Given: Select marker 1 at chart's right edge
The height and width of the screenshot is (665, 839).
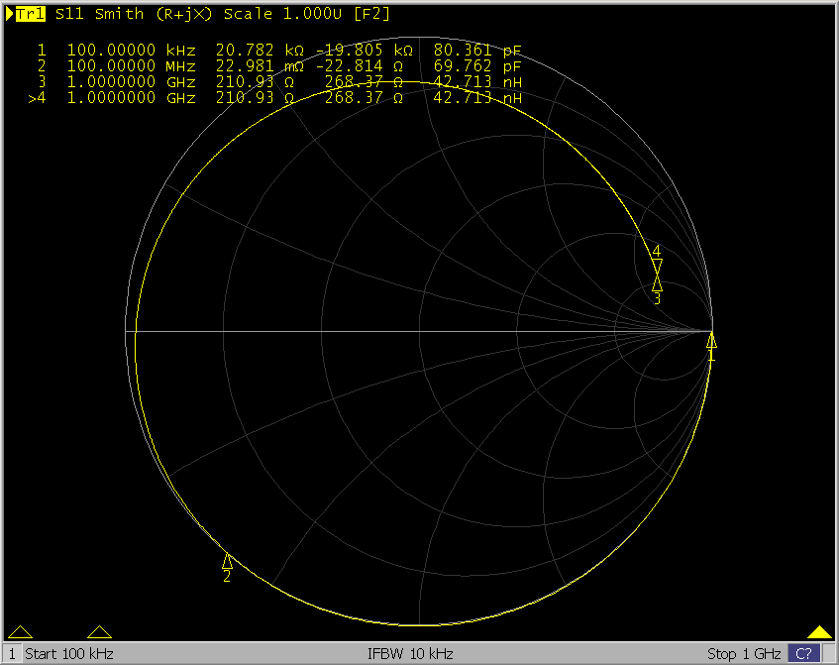Looking at the screenshot, I should point(710,342).
